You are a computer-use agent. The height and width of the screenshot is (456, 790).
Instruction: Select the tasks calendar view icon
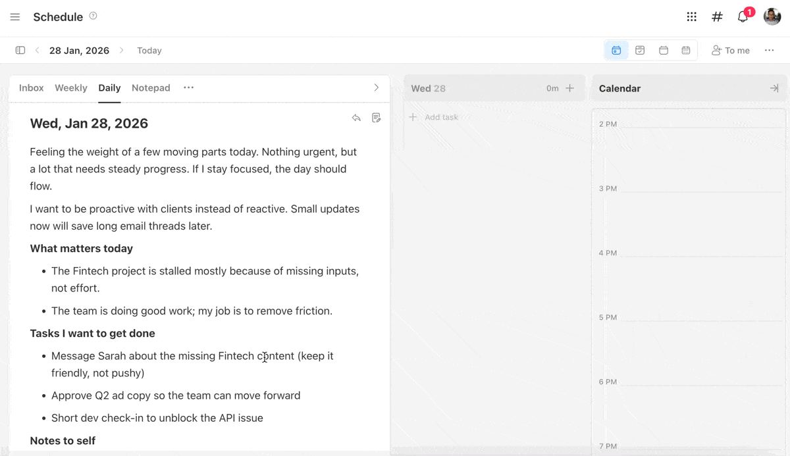coord(640,50)
